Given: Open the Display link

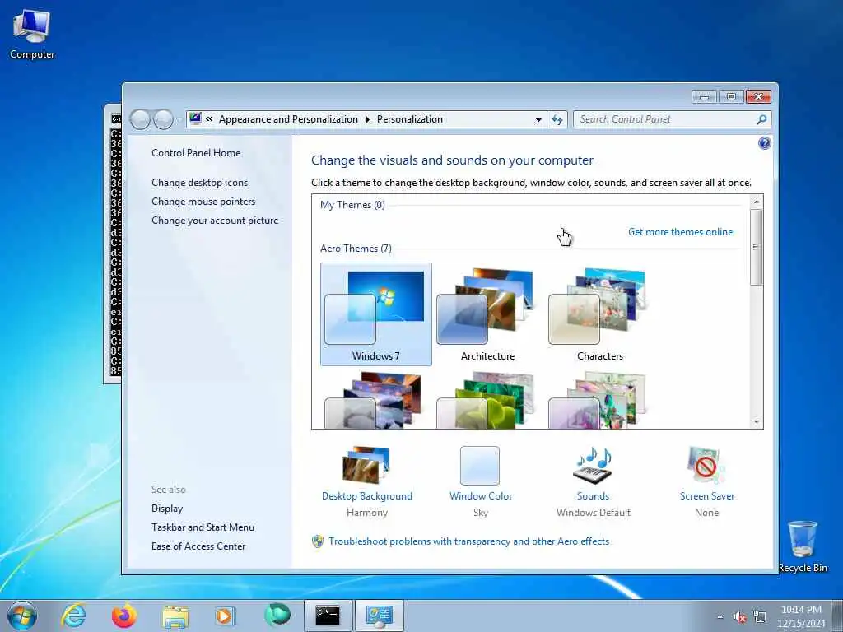Looking at the screenshot, I should tap(166, 509).
